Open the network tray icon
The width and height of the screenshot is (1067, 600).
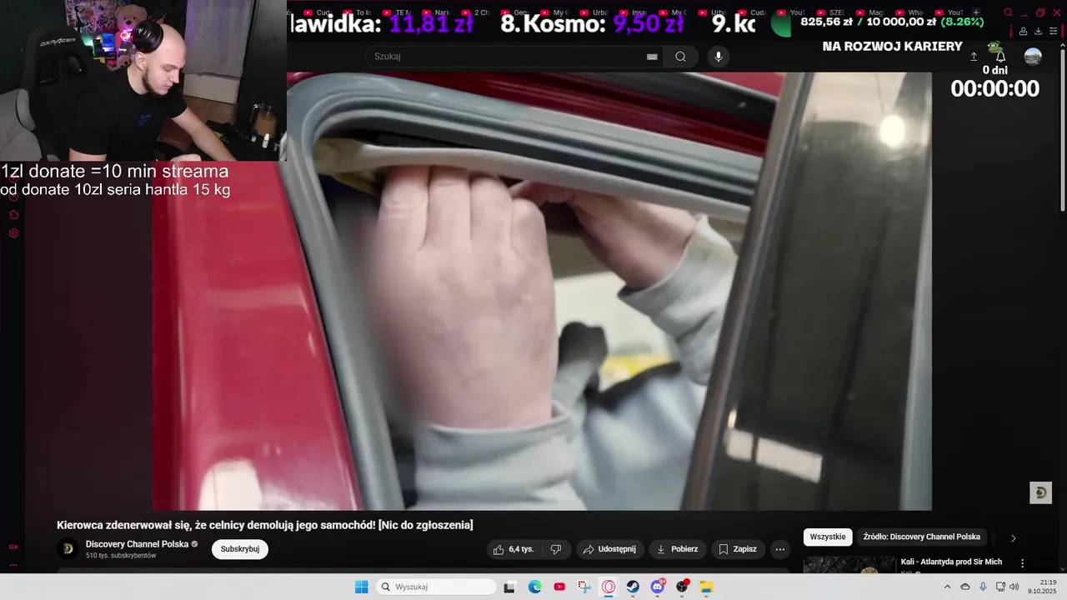pyautogui.click(x=1000, y=587)
